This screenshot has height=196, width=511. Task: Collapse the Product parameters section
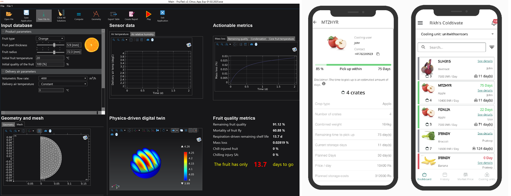pos(3,31)
